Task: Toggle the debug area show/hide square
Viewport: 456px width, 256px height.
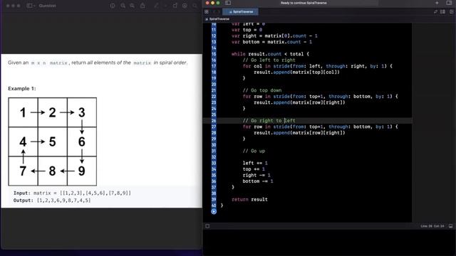Action: tap(207, 226)
